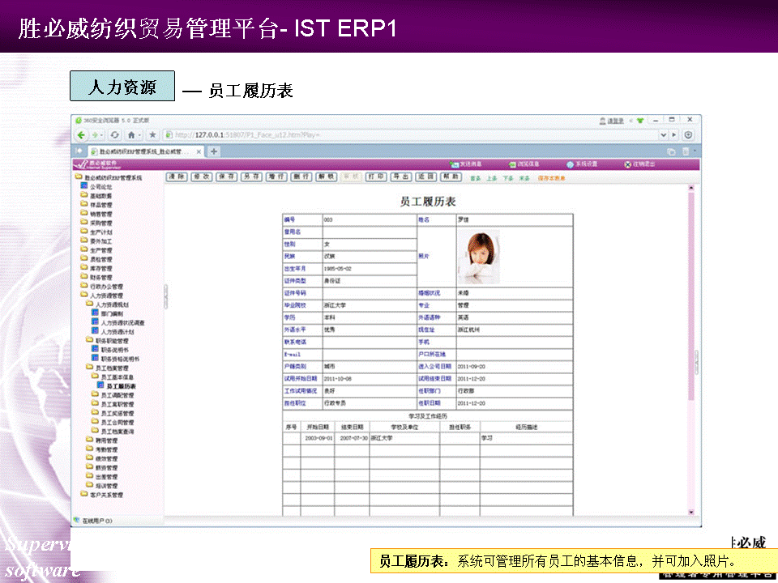This screenshot has height=583, width=778.
Task: Click the 保存 save button
Action: coord(226,177)
